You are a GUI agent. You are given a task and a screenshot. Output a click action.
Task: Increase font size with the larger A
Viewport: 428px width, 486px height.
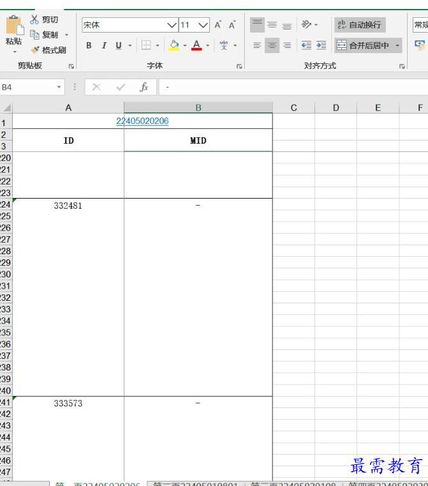click(x=218, y=25)
